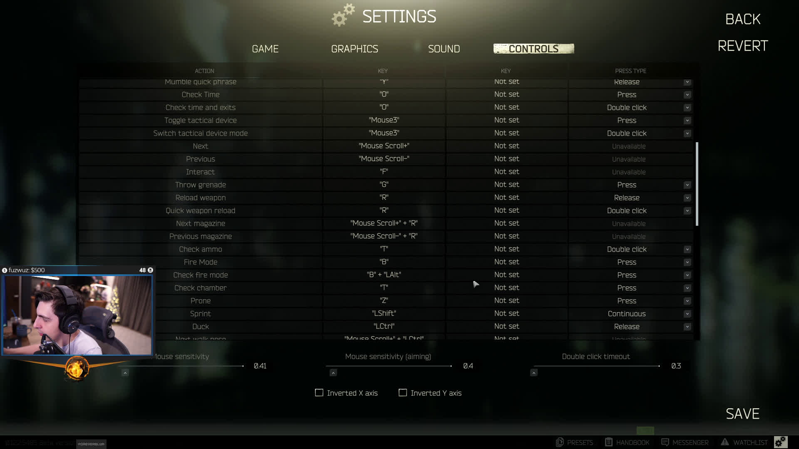The height and width of the screenshot is (449, 799).
Task: Click REVERT button to undo changes
Action: pos(742,46)
